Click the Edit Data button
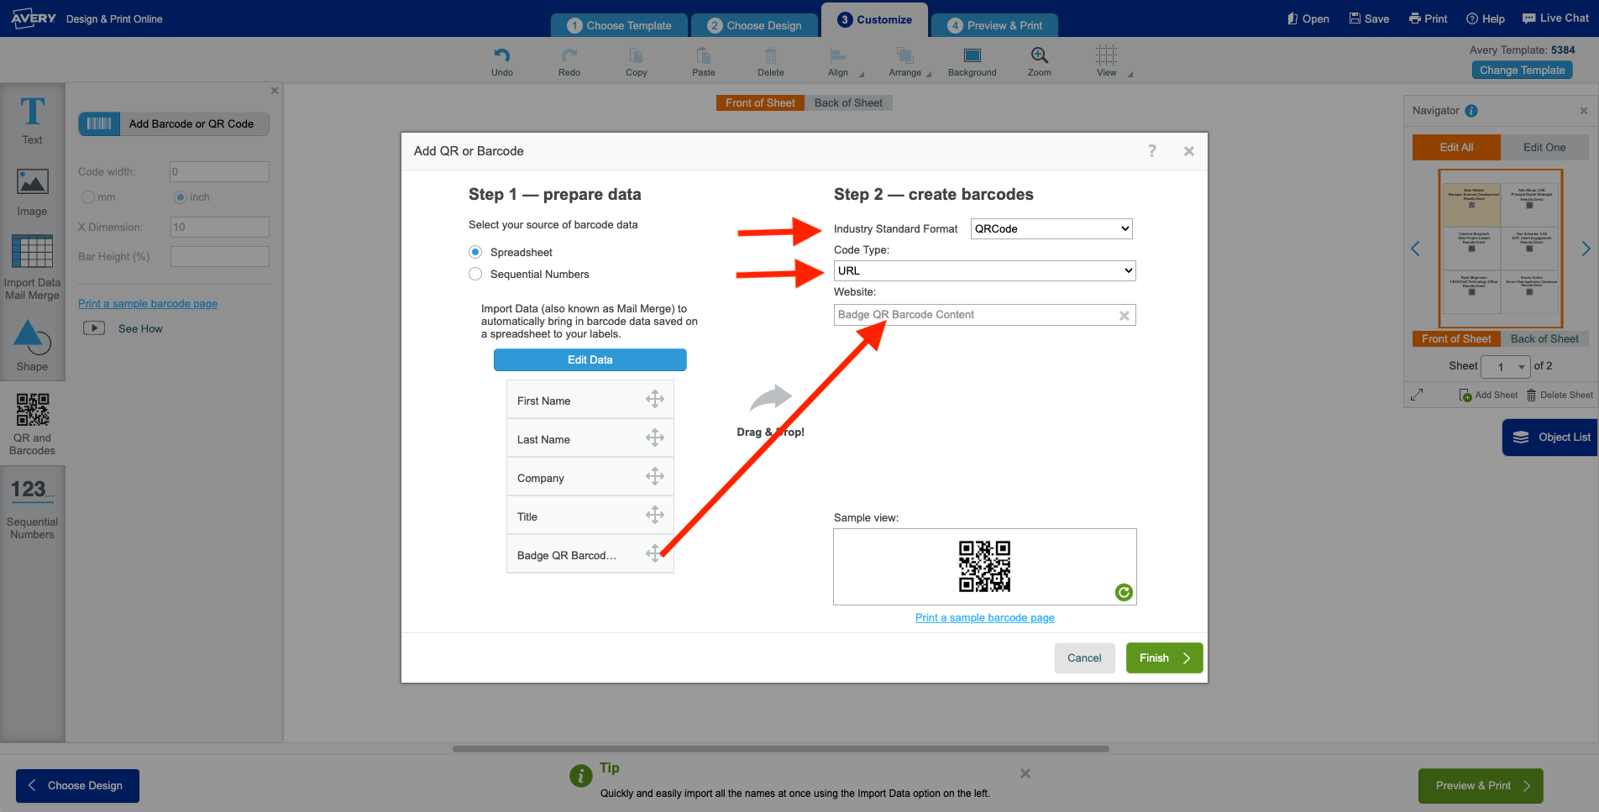 click(590, 359)
